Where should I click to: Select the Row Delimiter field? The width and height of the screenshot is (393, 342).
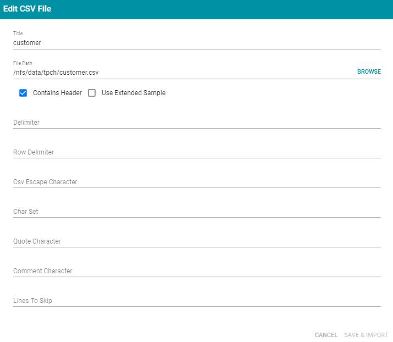click(196, 152)
